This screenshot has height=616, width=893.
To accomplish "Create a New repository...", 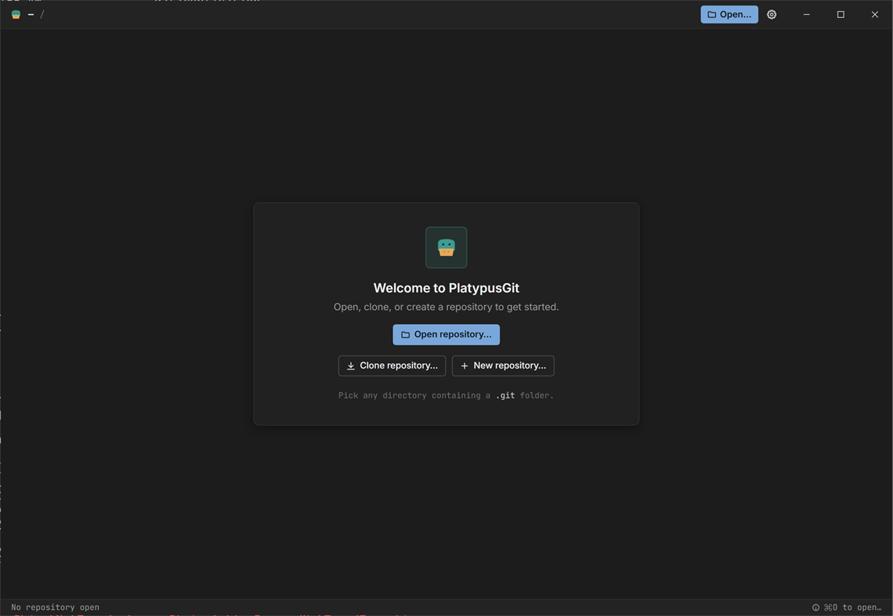I will 503,366.
